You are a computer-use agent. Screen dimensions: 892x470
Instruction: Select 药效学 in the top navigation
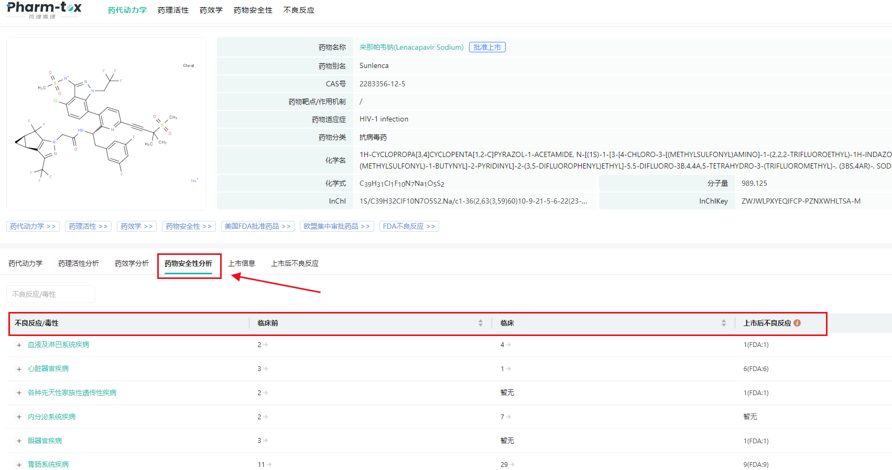[211, 10]
